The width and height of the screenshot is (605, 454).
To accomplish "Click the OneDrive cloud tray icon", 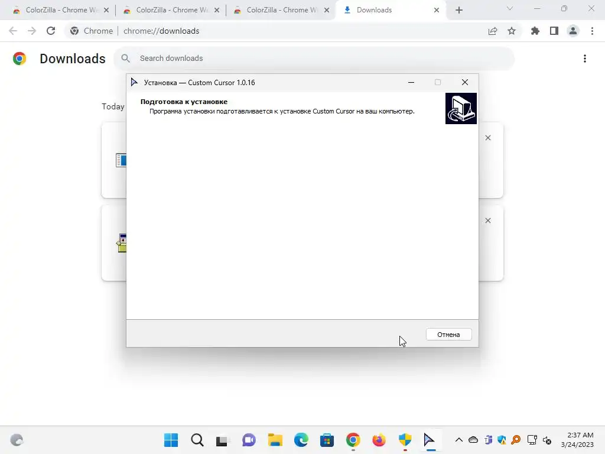I will click(473, 440).
